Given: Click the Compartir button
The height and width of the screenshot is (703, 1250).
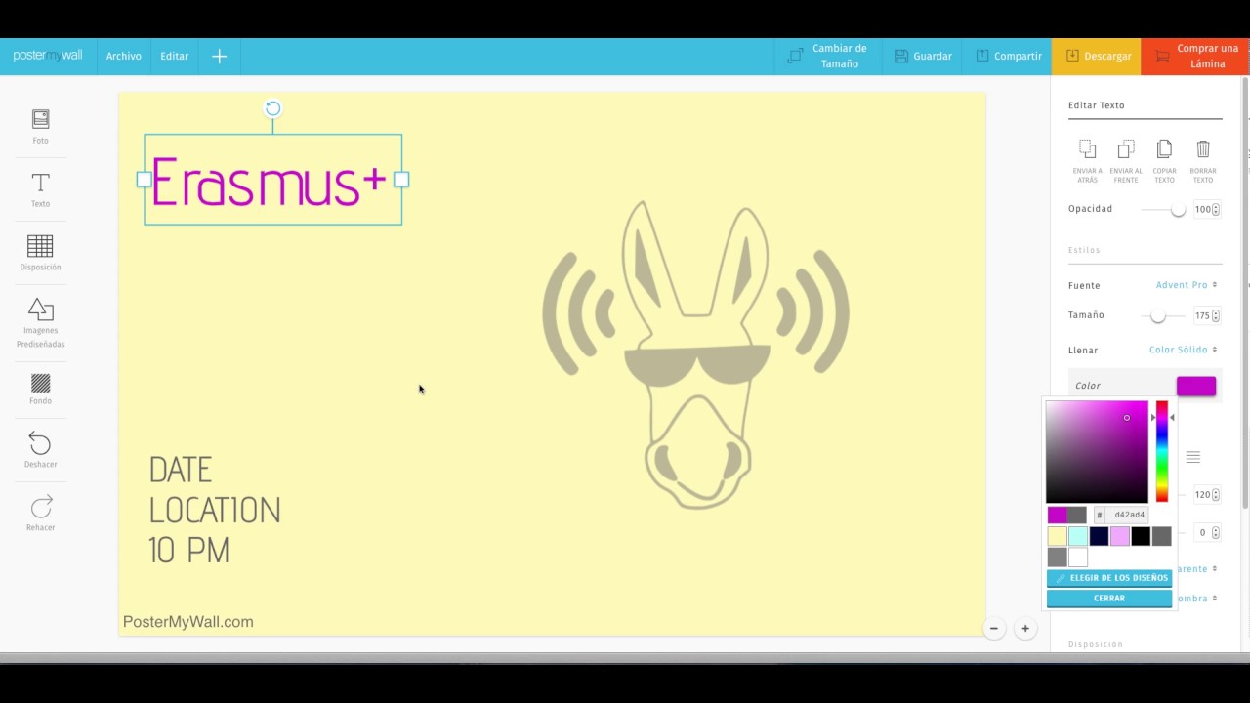Looking at the screenshot, I should click(x=1008, y=57).
